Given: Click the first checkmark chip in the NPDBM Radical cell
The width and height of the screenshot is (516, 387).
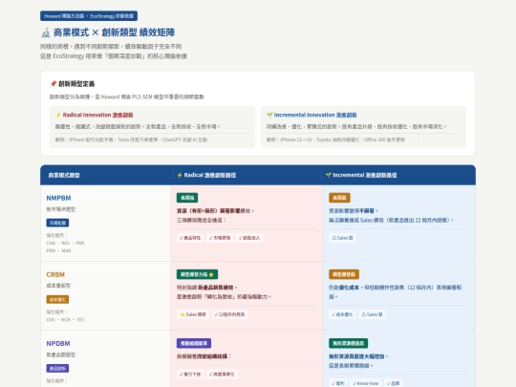Looking at the screenshot, I should coord(190,374).
